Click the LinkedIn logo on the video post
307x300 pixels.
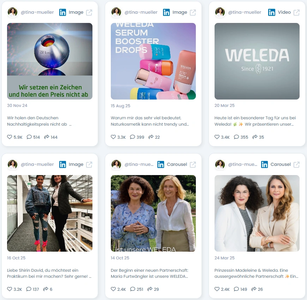coord(272,12)
